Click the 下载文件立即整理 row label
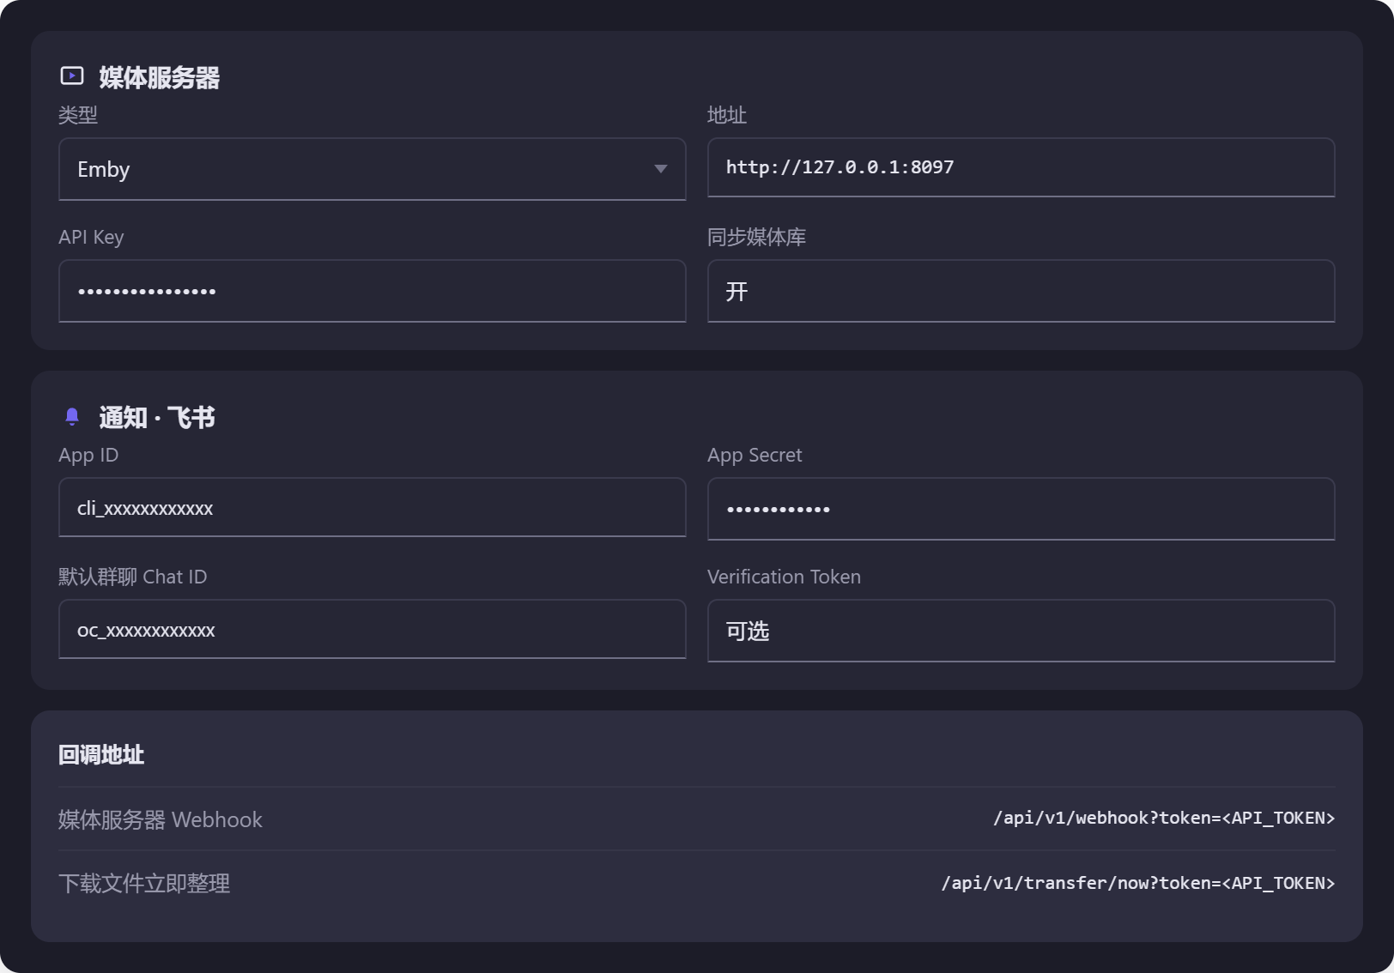1394x973 pixels. point(144,884)
